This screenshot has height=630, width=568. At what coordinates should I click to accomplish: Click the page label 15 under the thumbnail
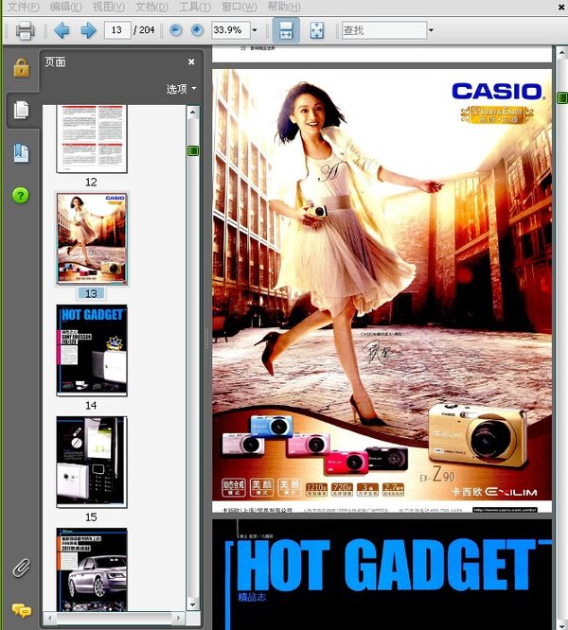pyautogui.click(x=91, y=517)
